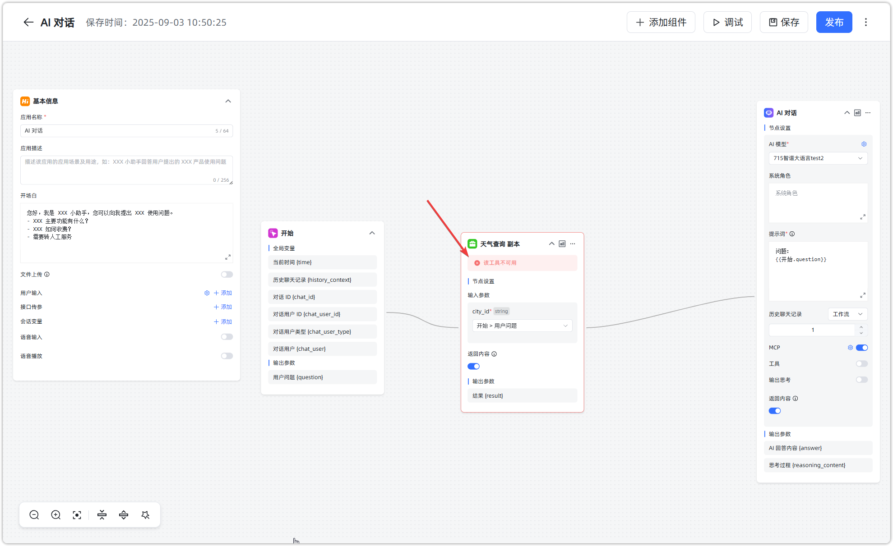
Task: Click the zoom out canvas icon
Action: click(x=34, y=515)
